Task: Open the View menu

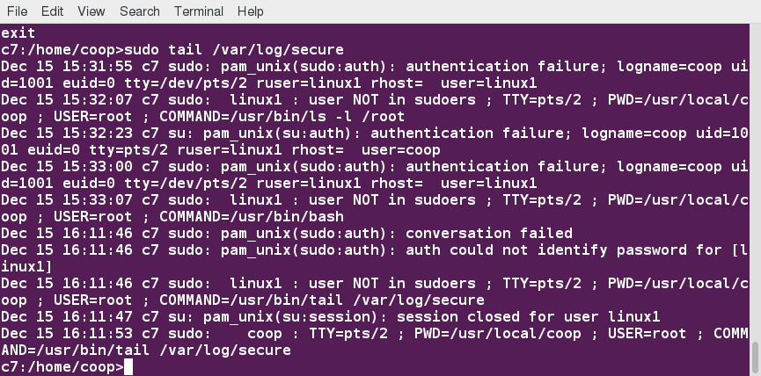Action: pos(91,11)
